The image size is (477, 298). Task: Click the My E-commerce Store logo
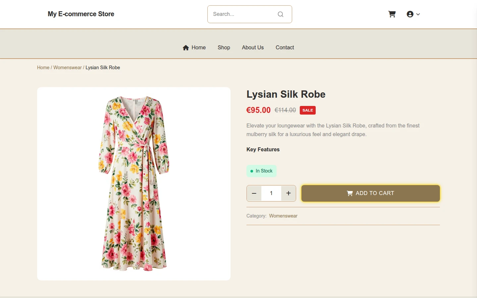click(x=81, y=14)
